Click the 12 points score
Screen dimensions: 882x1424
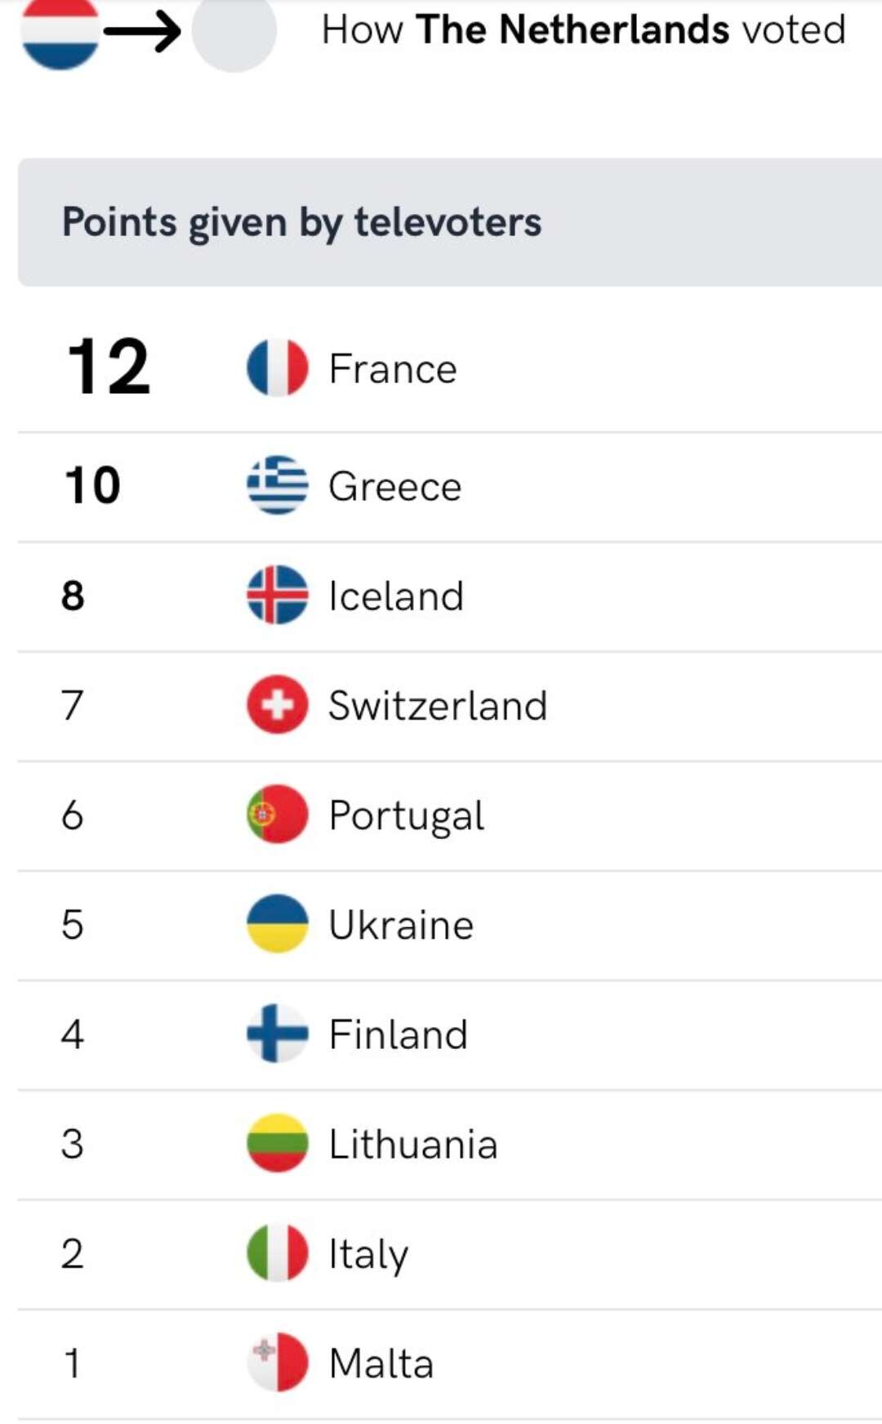(109, 367)
